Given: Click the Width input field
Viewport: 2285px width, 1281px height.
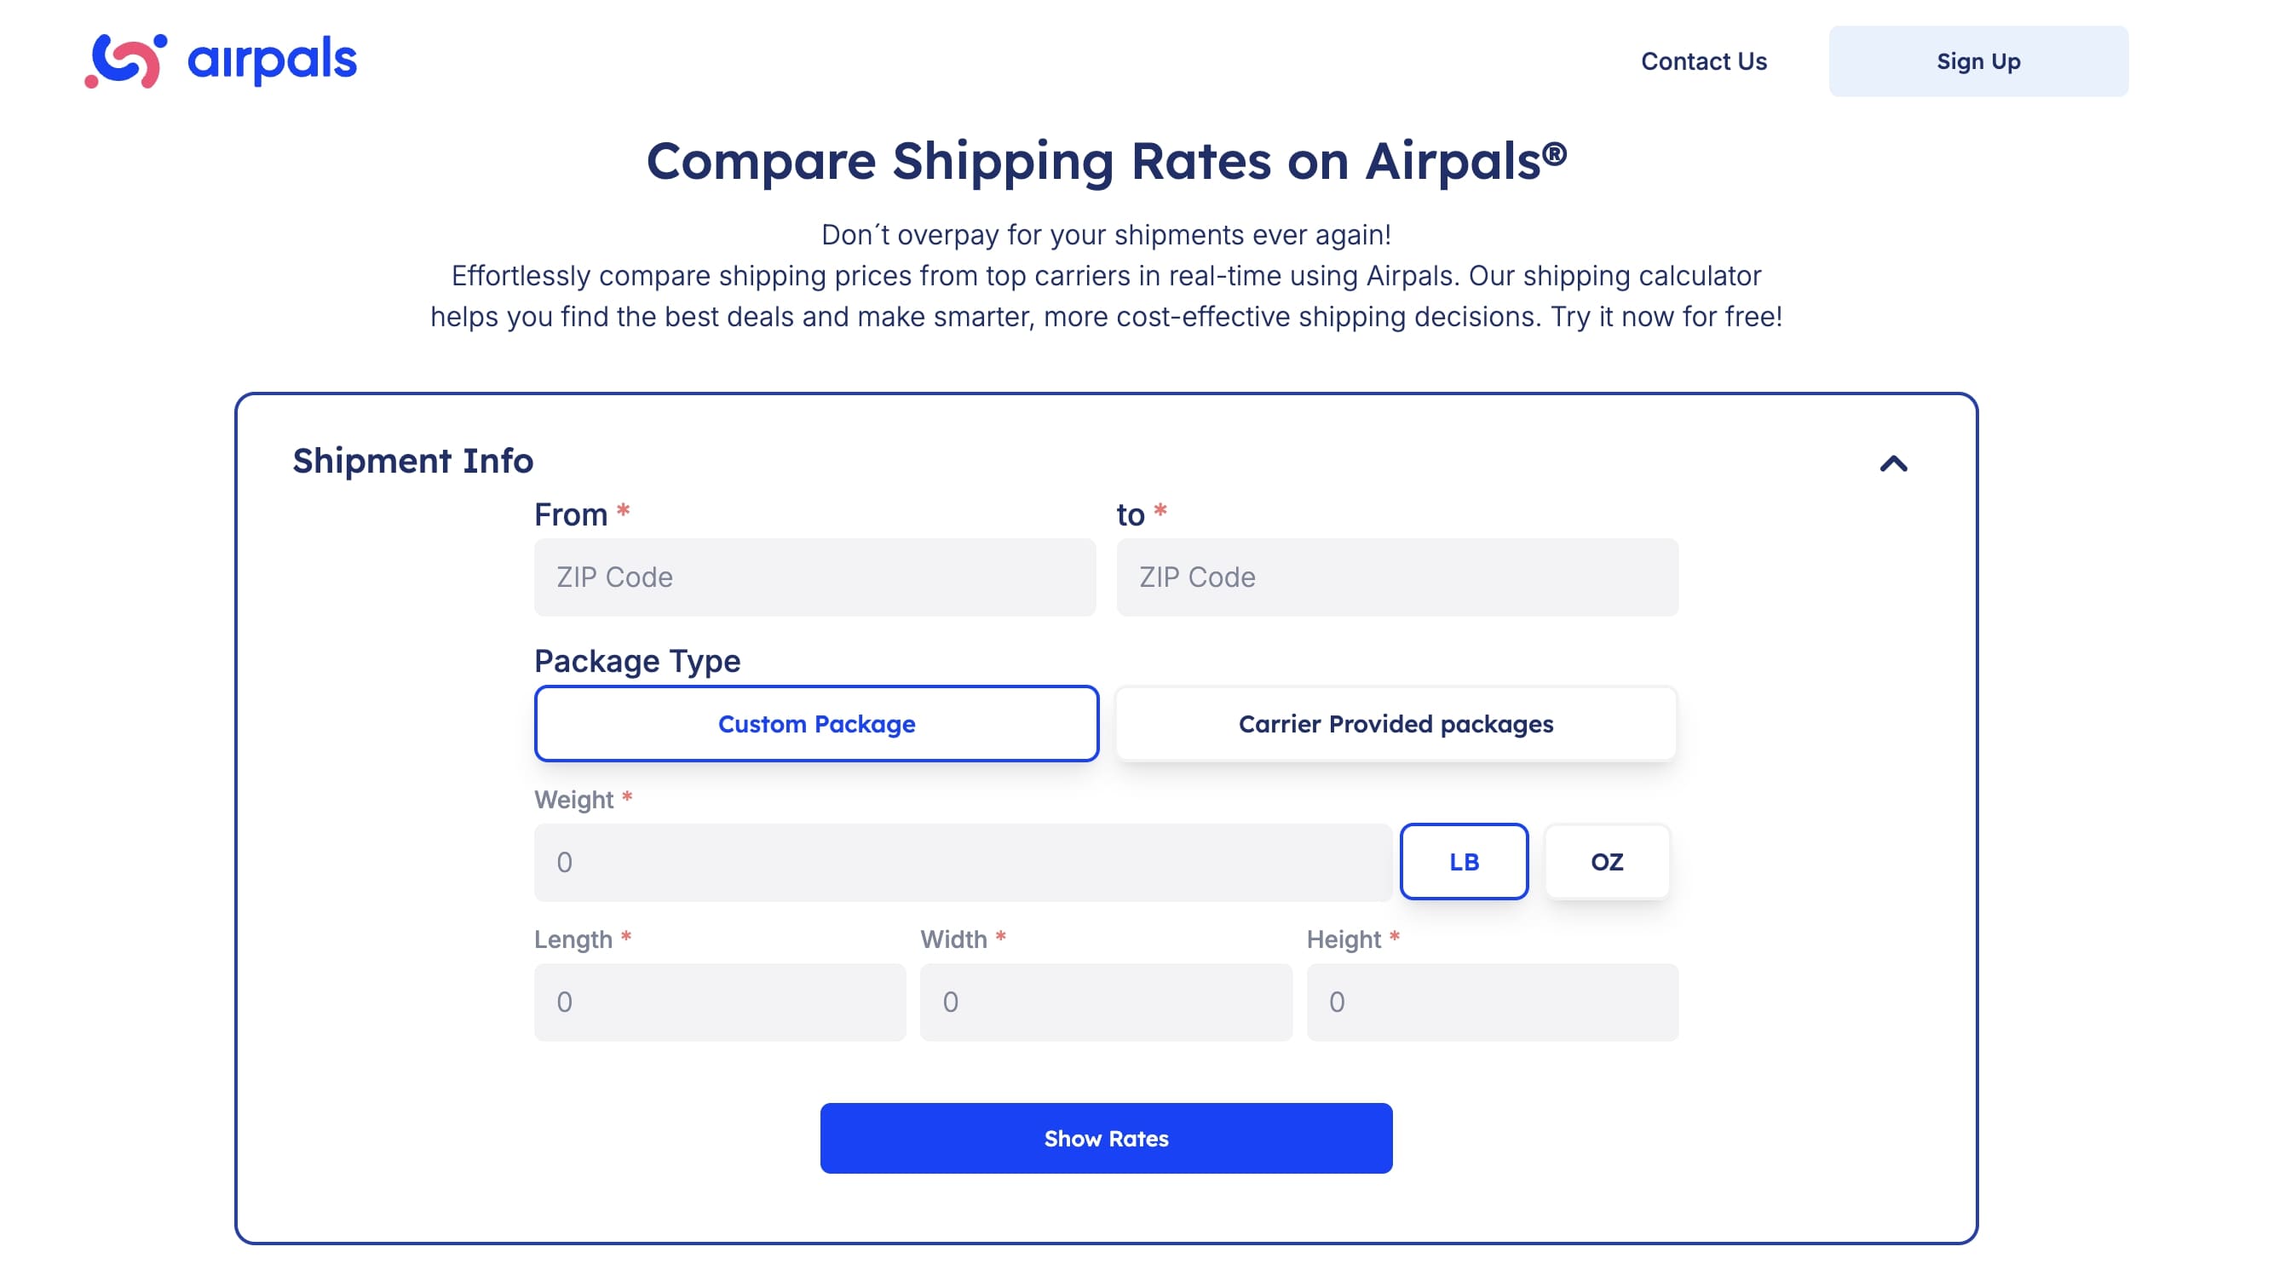Looking at the screenshot, I should point(1106,1001).
